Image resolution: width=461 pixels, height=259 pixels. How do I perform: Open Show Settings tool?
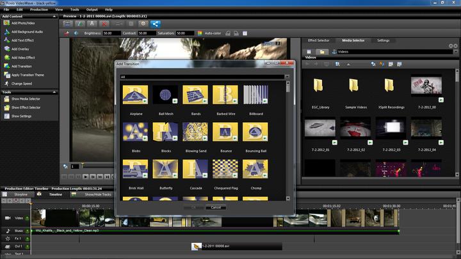(18, 116)
